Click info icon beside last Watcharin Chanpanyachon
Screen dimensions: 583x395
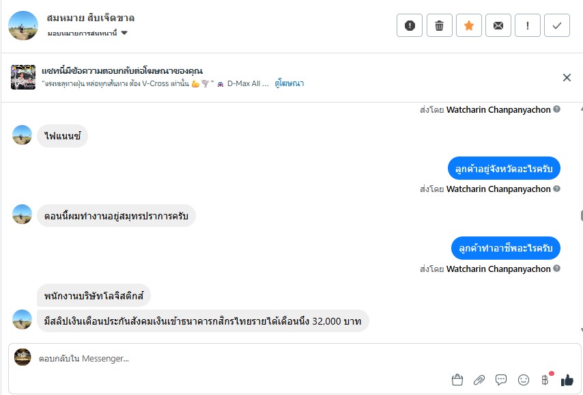point(557,269)
